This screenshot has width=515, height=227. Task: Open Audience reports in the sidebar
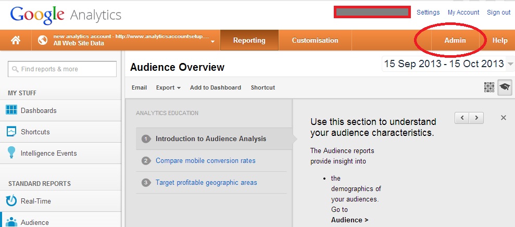(x=60, y=220)
